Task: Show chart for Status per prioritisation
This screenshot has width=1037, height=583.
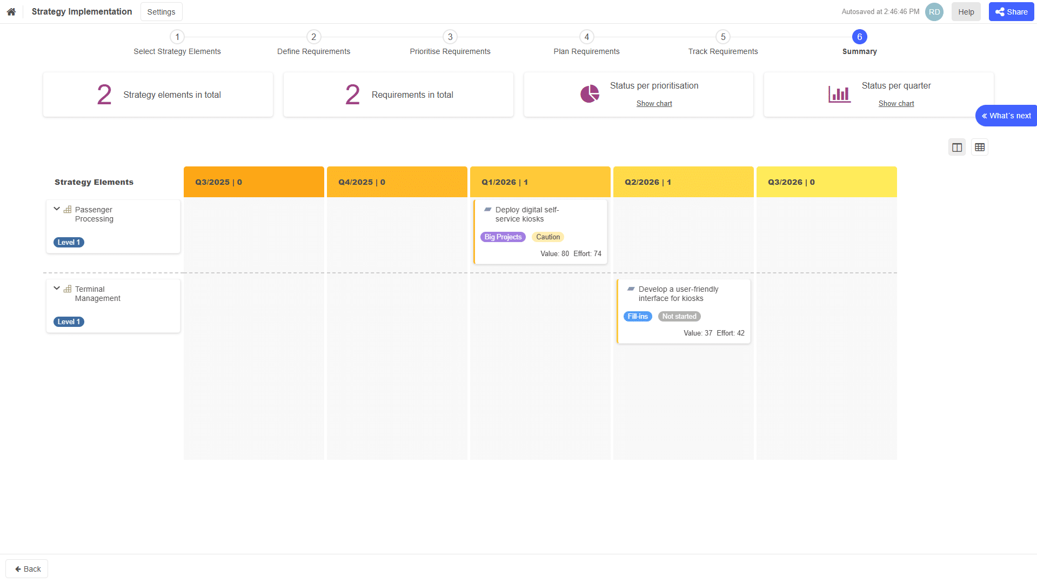Action: tap(654, 104)
